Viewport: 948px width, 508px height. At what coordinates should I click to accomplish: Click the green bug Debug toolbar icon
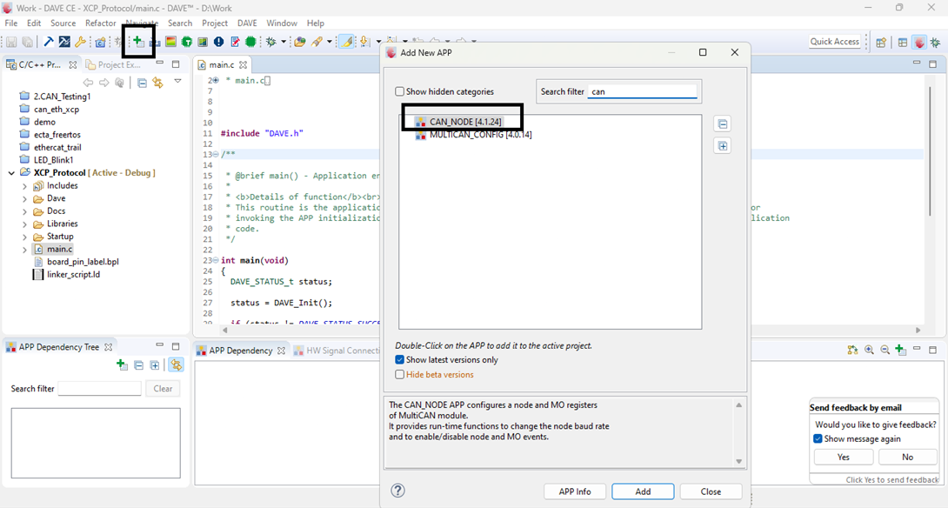(270, 42)
